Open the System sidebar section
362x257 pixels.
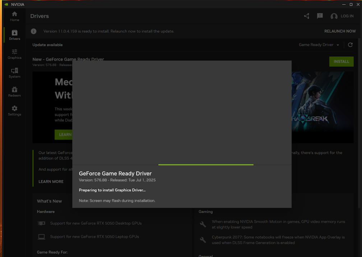coord(14,73)
